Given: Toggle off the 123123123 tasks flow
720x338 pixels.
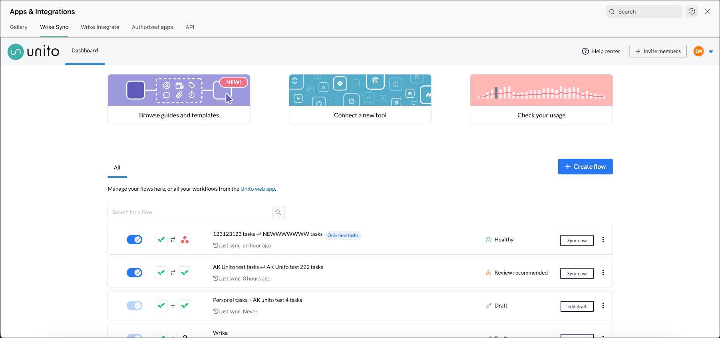Looking at the screenshot, I should 135,240.
